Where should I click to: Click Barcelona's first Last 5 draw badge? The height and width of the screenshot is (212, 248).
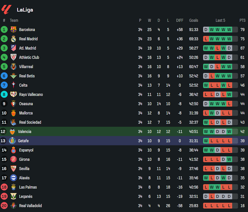point(206,30)
